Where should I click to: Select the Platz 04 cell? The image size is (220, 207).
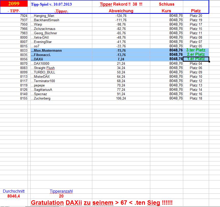196,64
